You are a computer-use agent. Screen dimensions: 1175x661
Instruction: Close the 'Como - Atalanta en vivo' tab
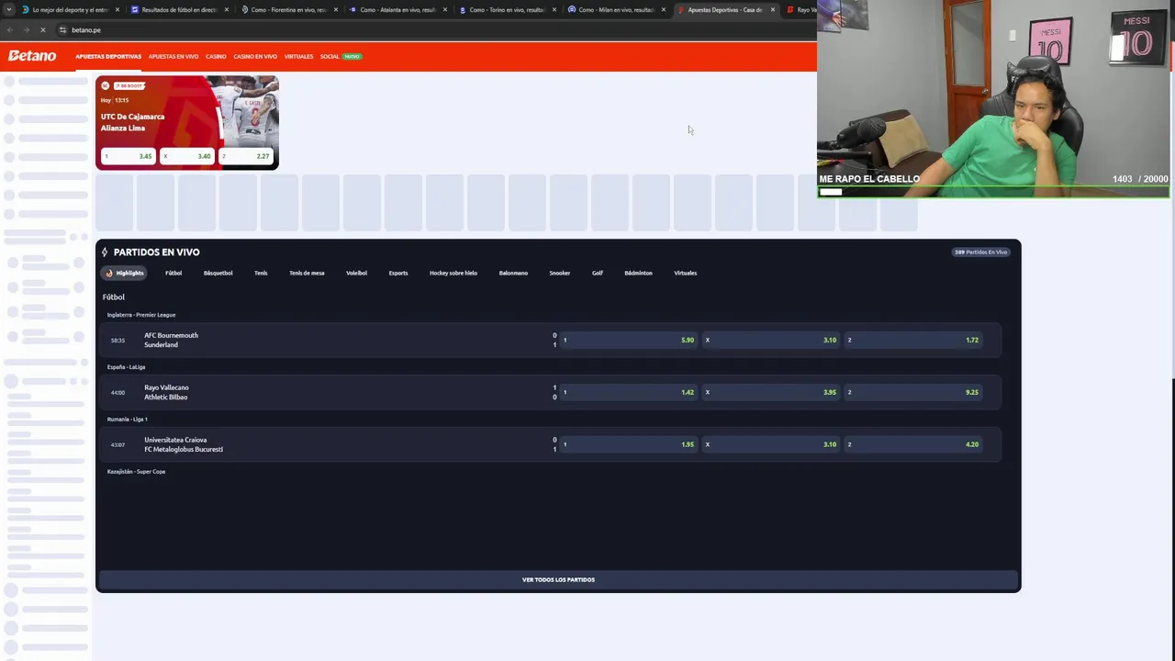tap(445, 10)
